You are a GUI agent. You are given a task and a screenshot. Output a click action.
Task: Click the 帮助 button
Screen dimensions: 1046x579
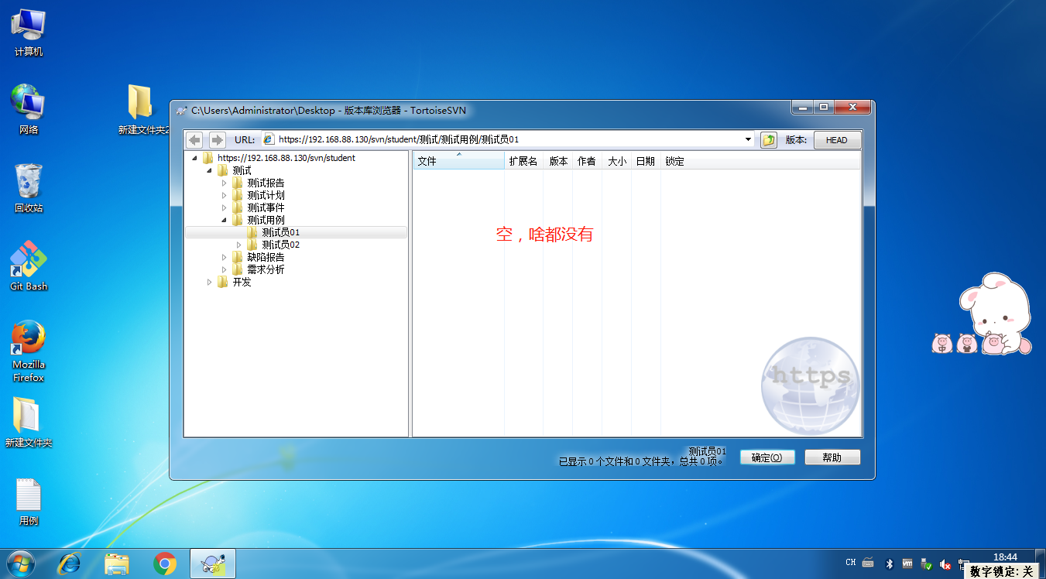pyautogui.click(x=832, y=457)
